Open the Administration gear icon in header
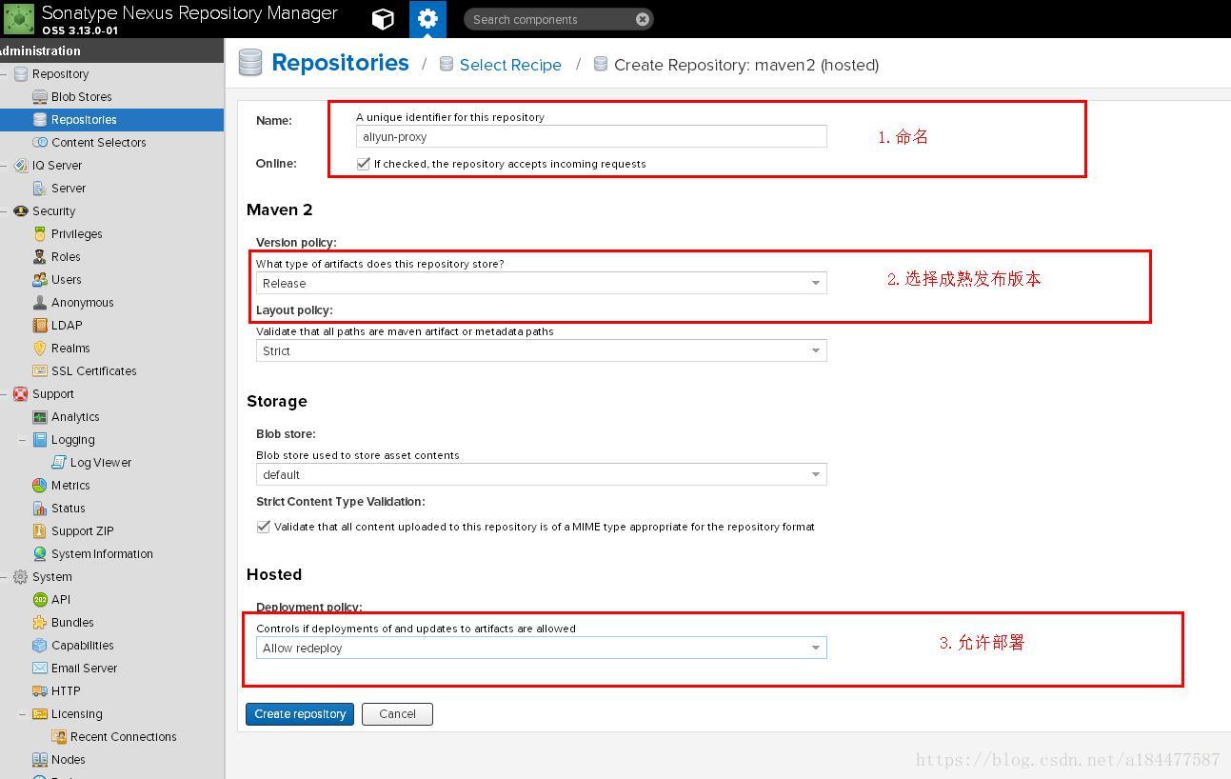Screen dimensions: 1231x779 pos(427,19)
